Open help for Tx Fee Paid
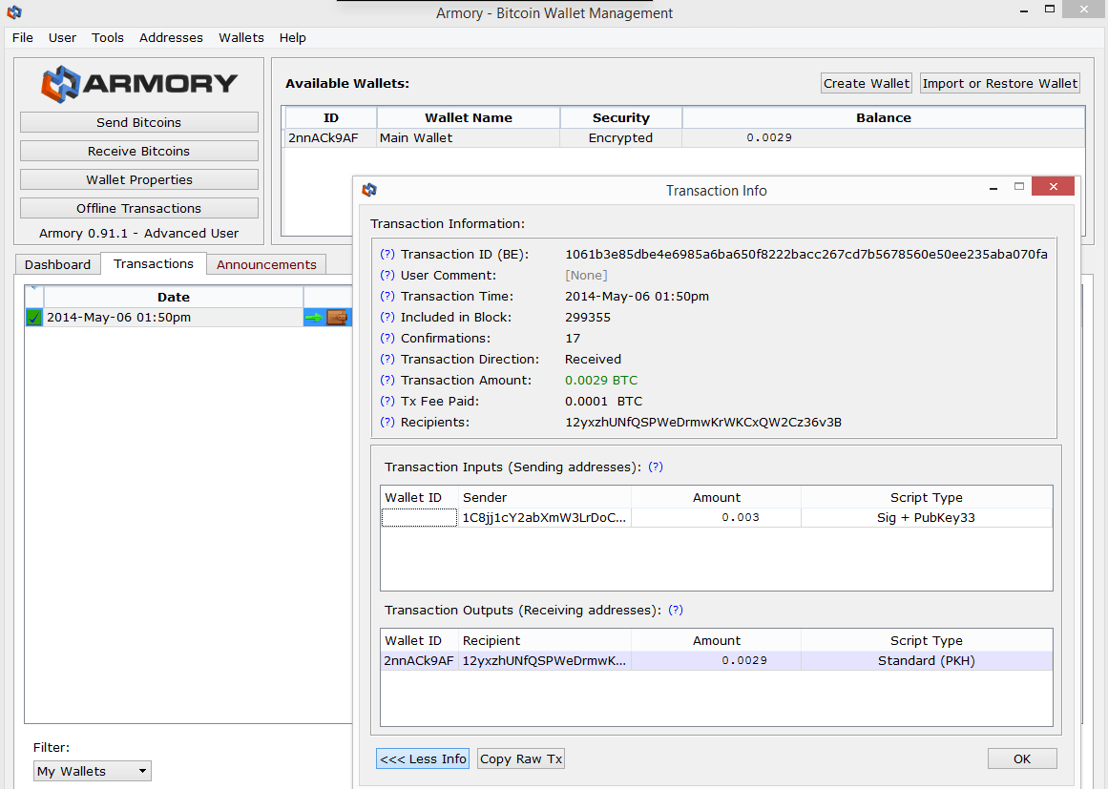 click(387, 402)
